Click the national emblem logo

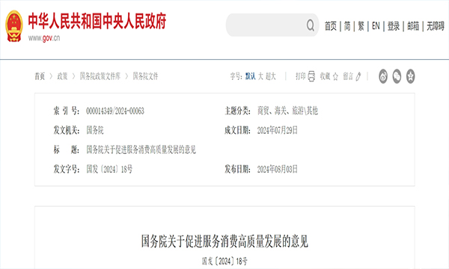pyautogui.click(x=14, y=26)
